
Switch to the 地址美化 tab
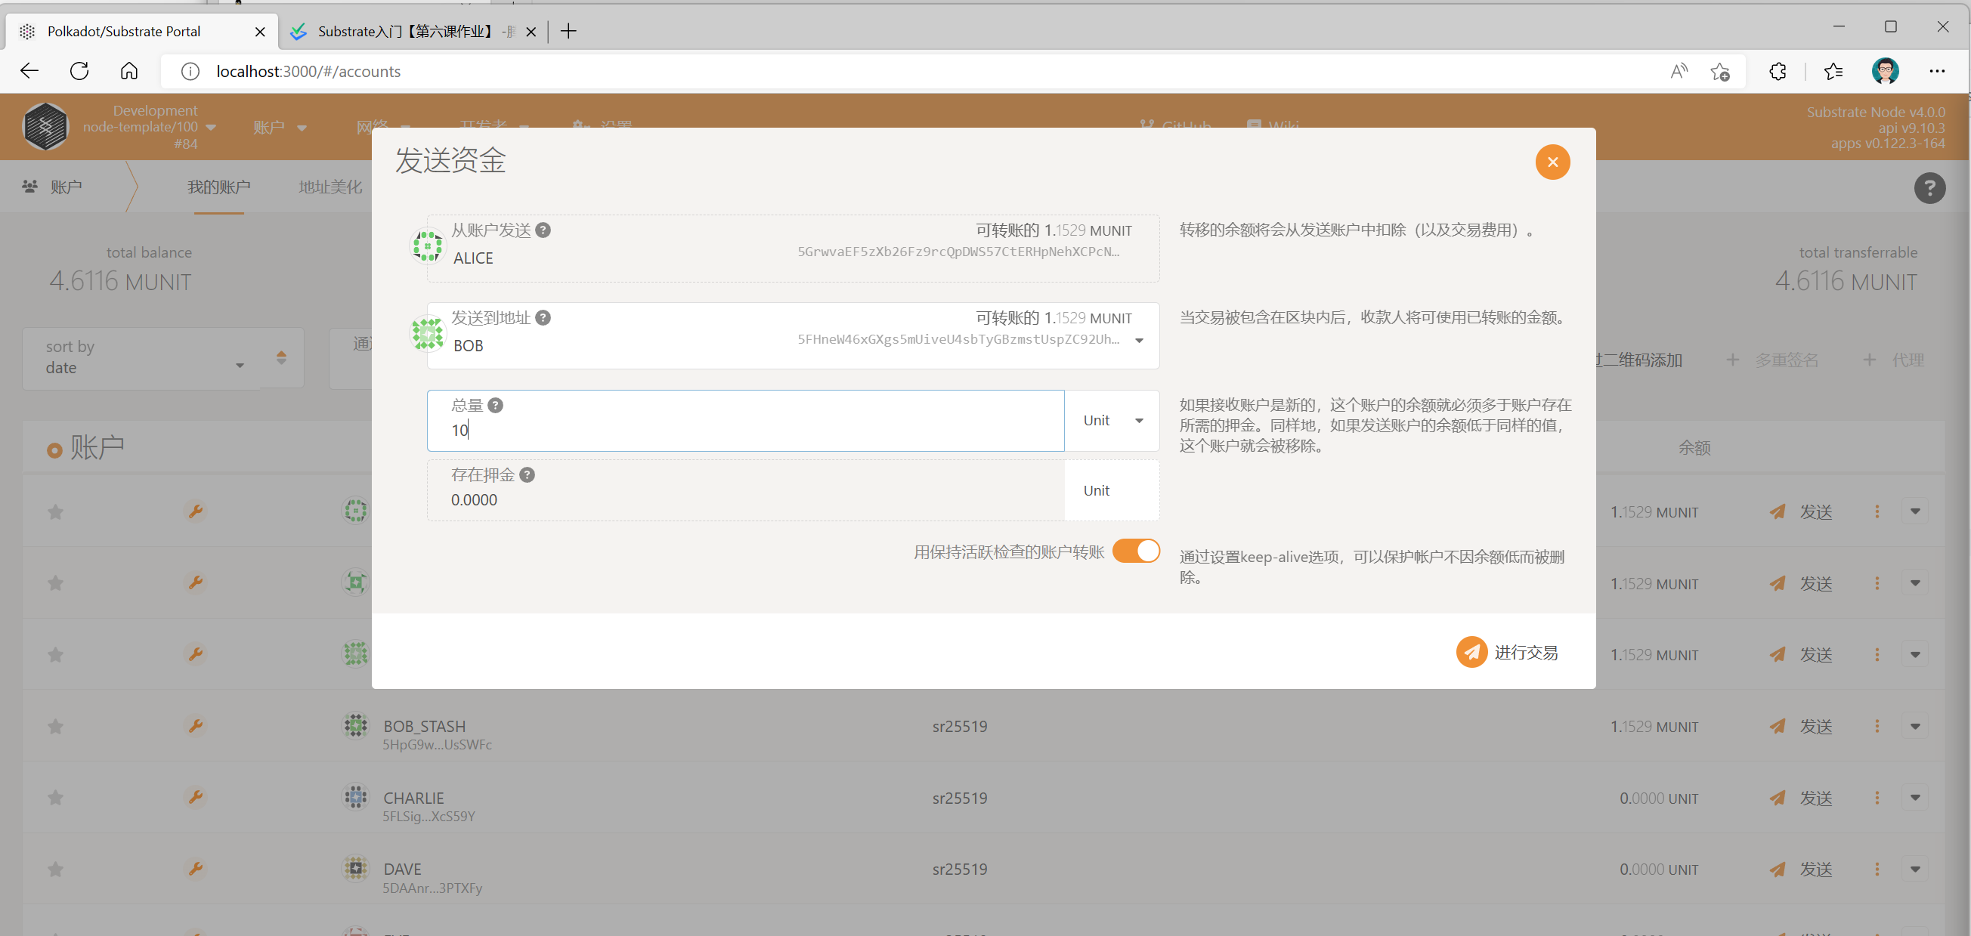(x=330, y=187)
